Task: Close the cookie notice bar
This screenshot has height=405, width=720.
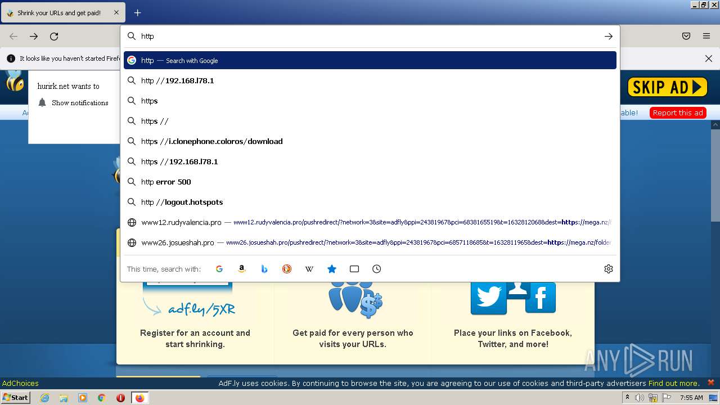Action: point(711,382)
